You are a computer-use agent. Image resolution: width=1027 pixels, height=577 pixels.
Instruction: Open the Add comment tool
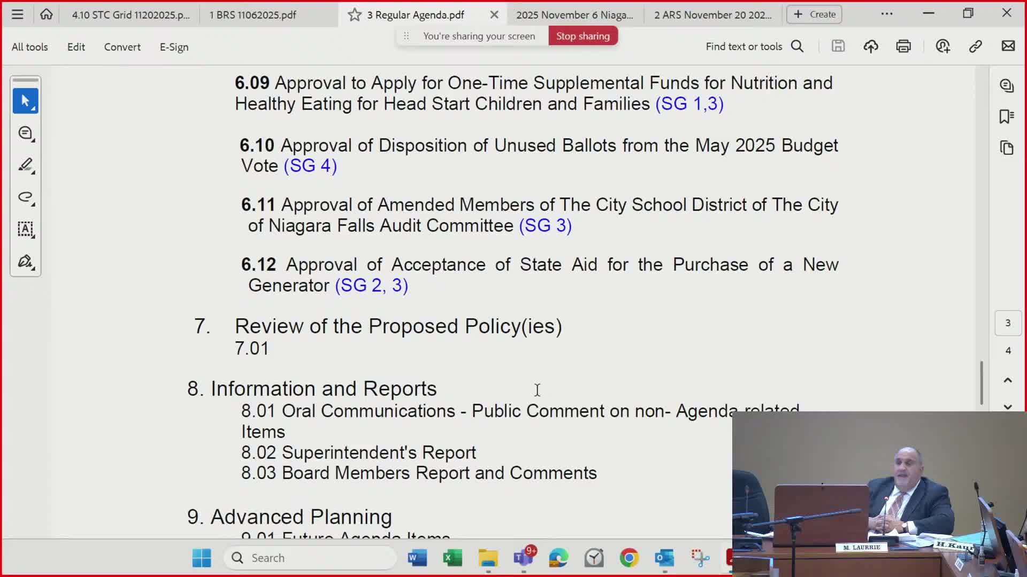coord(25,133)
